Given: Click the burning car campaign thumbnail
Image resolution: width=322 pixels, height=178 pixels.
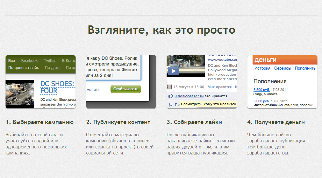Looking at the screenshot, I should click(20, 94).
